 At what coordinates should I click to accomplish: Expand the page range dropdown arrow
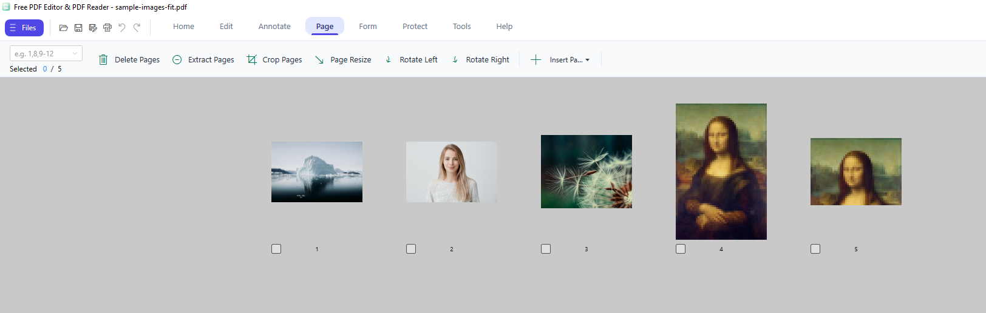(x=75, y=54)
